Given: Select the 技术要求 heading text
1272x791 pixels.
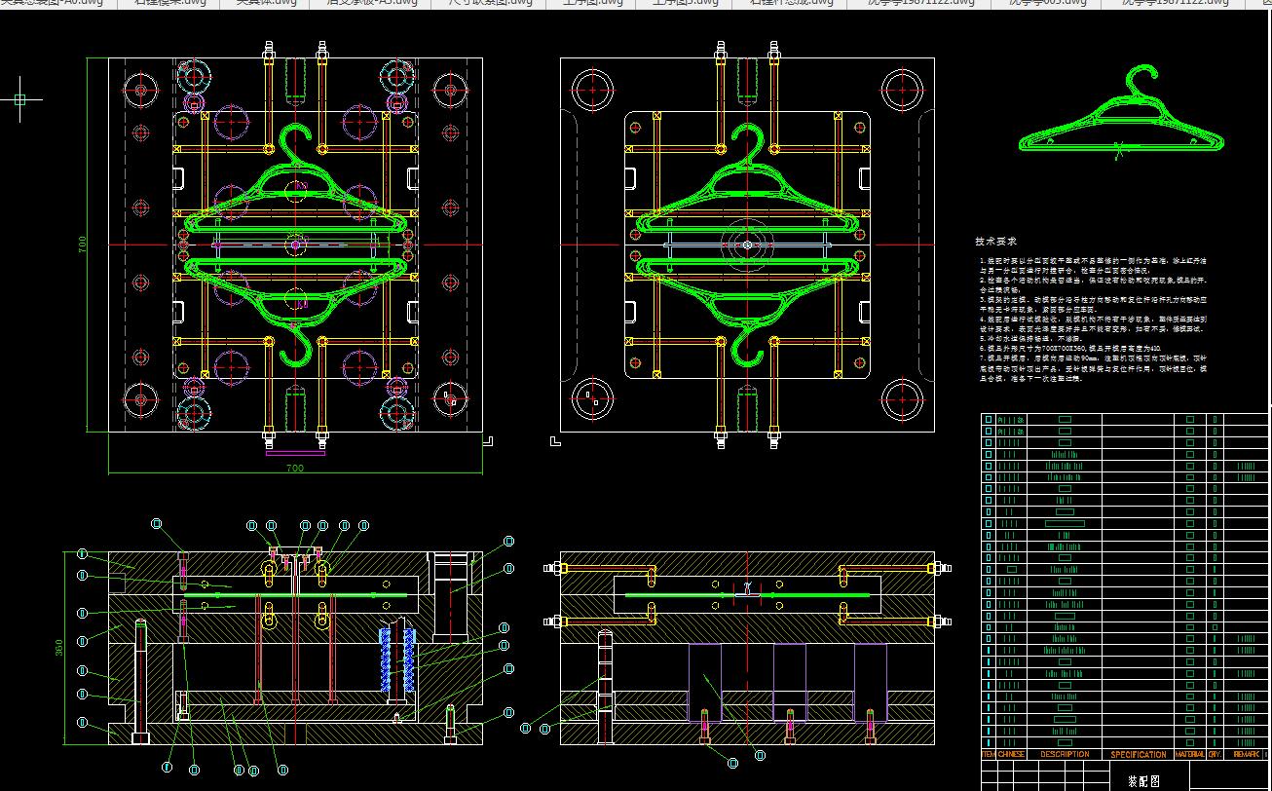Looking at the screenshot, I should pos(995,241).
